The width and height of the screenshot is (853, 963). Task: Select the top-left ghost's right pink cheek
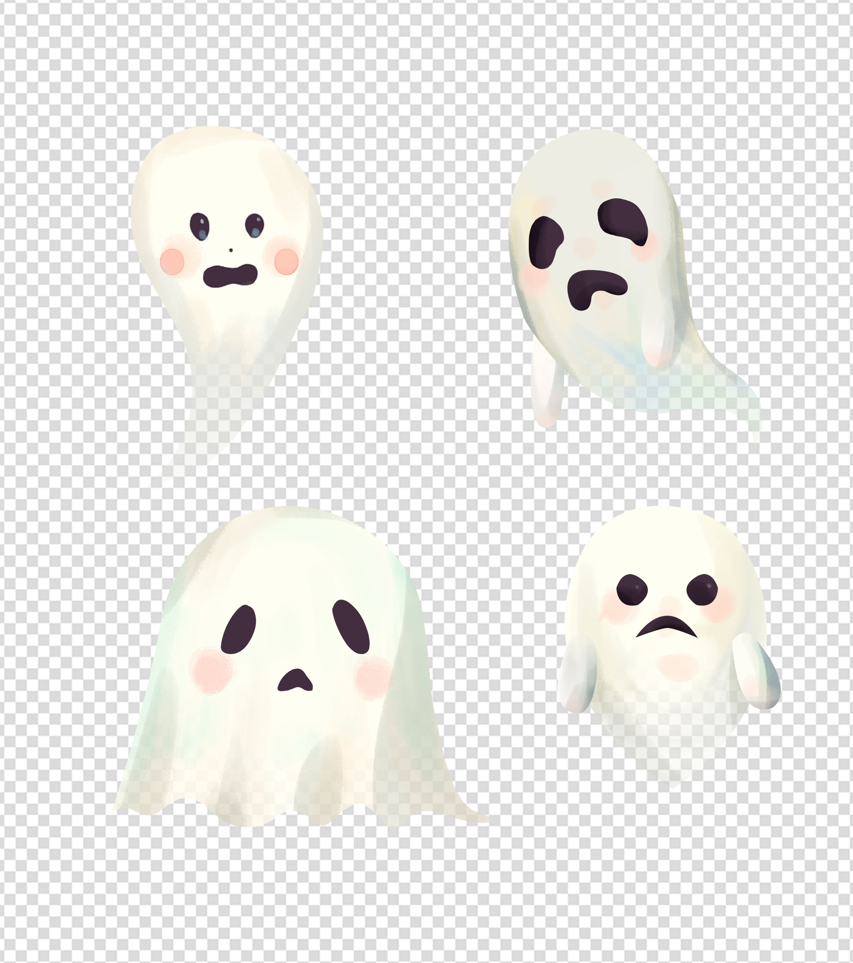click(286, 261)
